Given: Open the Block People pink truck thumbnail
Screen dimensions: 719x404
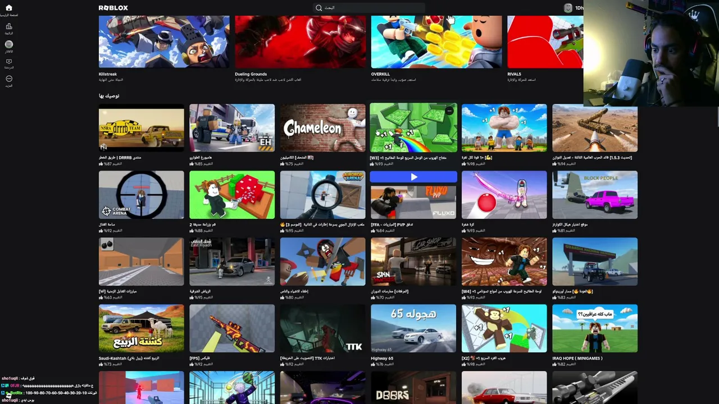Looking at the screenshot, I should coord(595,195).
